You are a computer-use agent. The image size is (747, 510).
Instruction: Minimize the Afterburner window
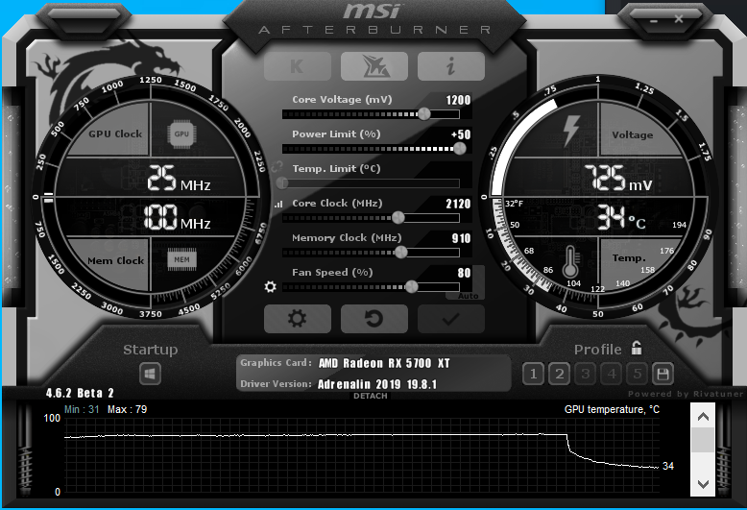click(x=654, y=20)
